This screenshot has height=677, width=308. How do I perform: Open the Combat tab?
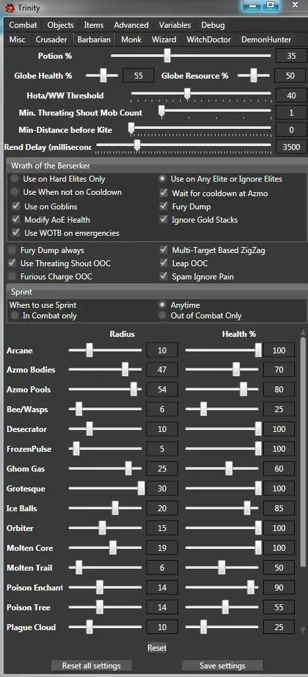[23, 25]
